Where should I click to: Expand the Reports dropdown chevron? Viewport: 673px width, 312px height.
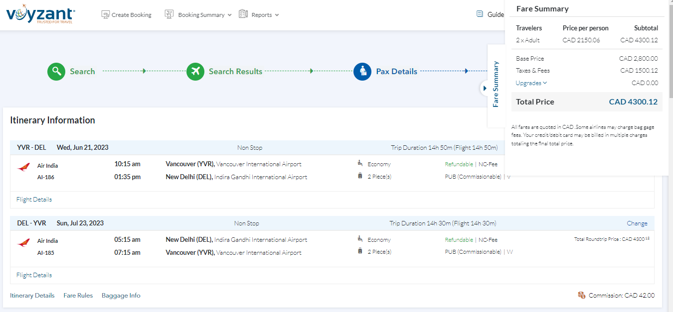[277, 15]
